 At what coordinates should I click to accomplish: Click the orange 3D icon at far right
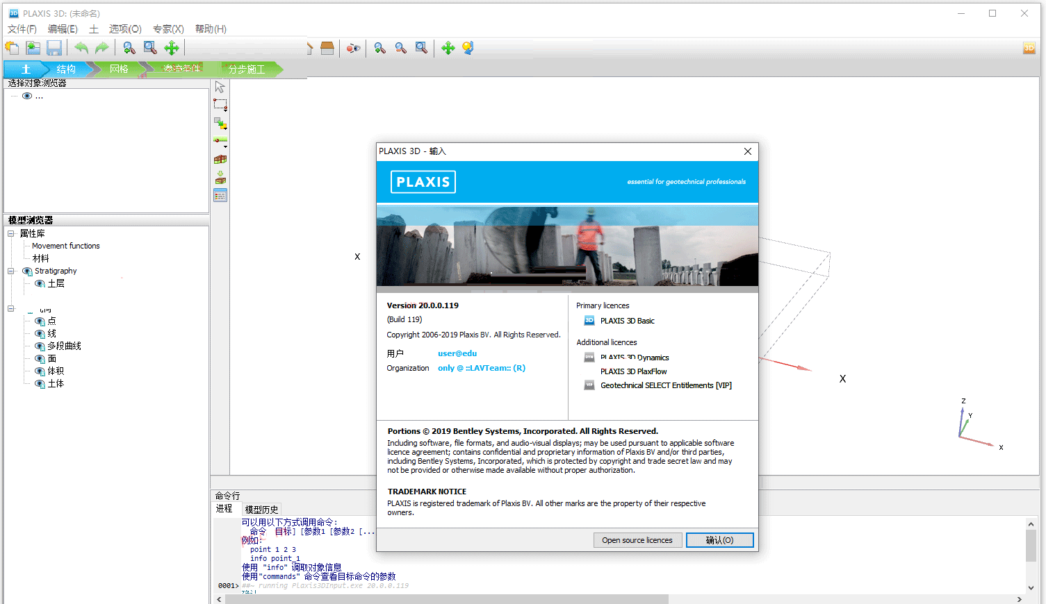[1029, 48]
